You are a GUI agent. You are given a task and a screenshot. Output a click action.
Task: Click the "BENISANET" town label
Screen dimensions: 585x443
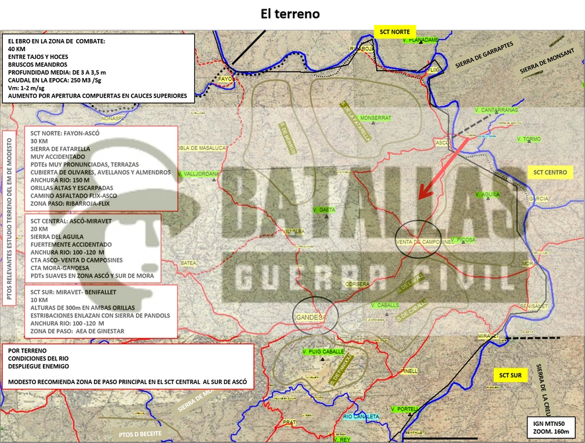(534, 306)
